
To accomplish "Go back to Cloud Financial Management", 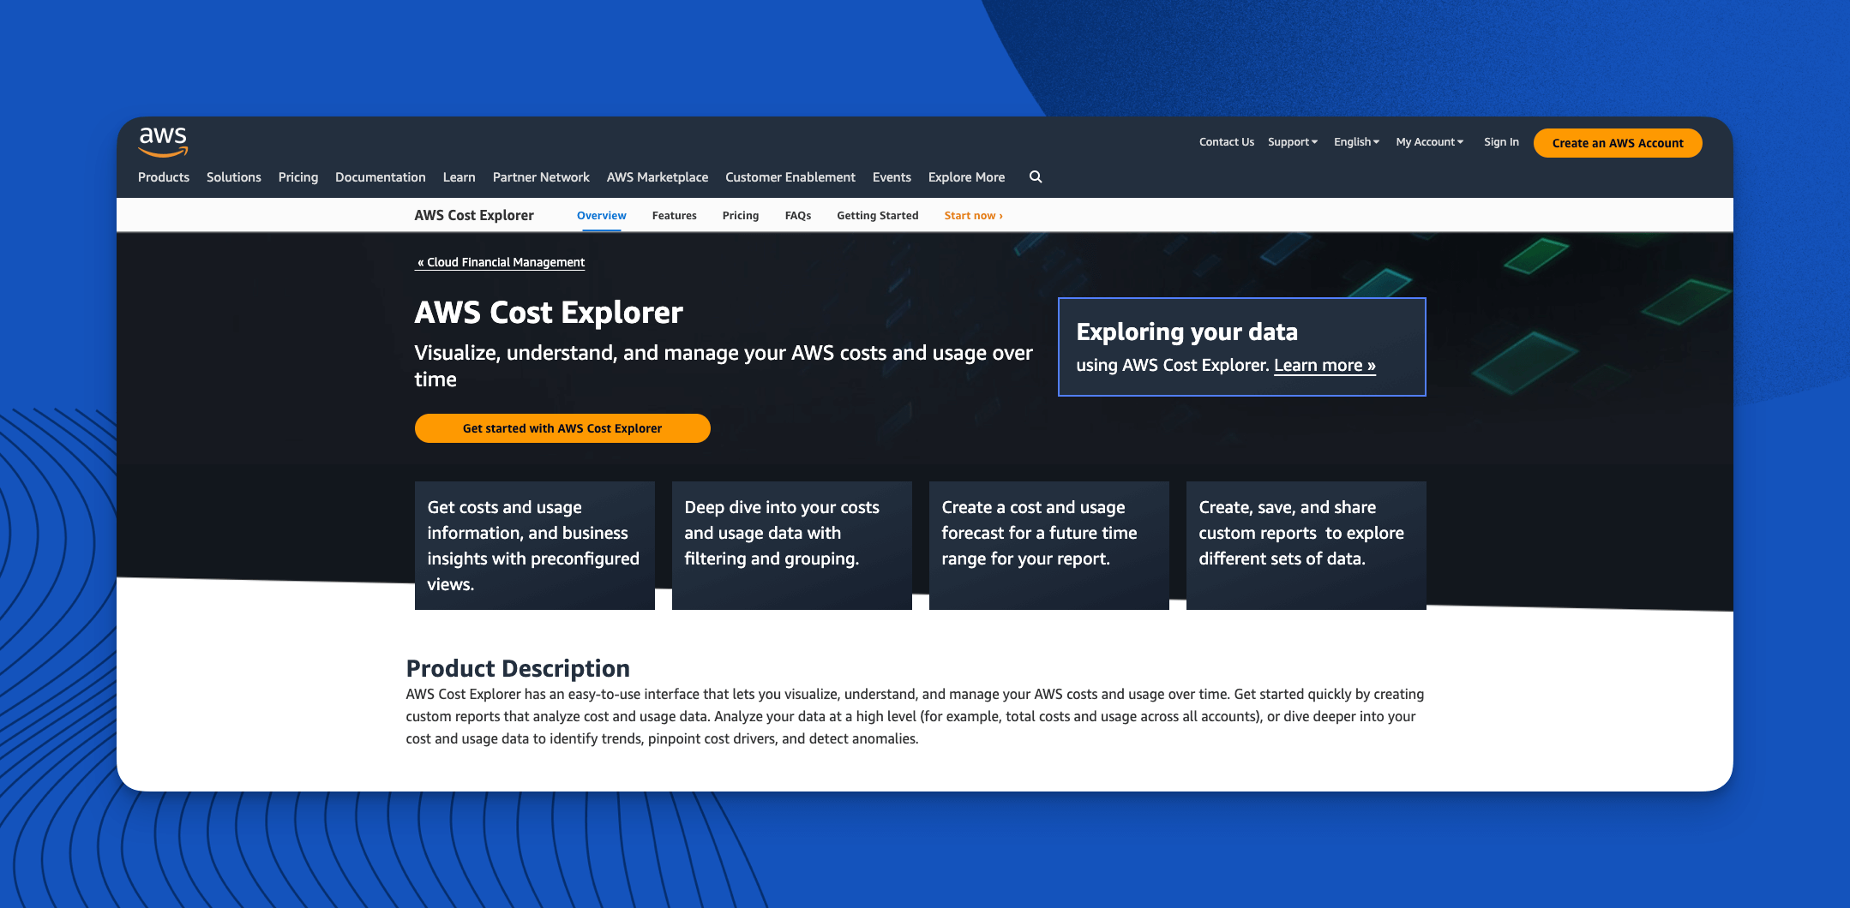I will click(500, 262).
